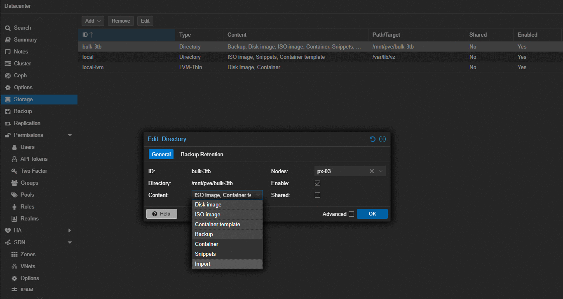Screen dimensions: 563x299
Task: Click the Pools tags icon
Action: (x=14, y=195)
